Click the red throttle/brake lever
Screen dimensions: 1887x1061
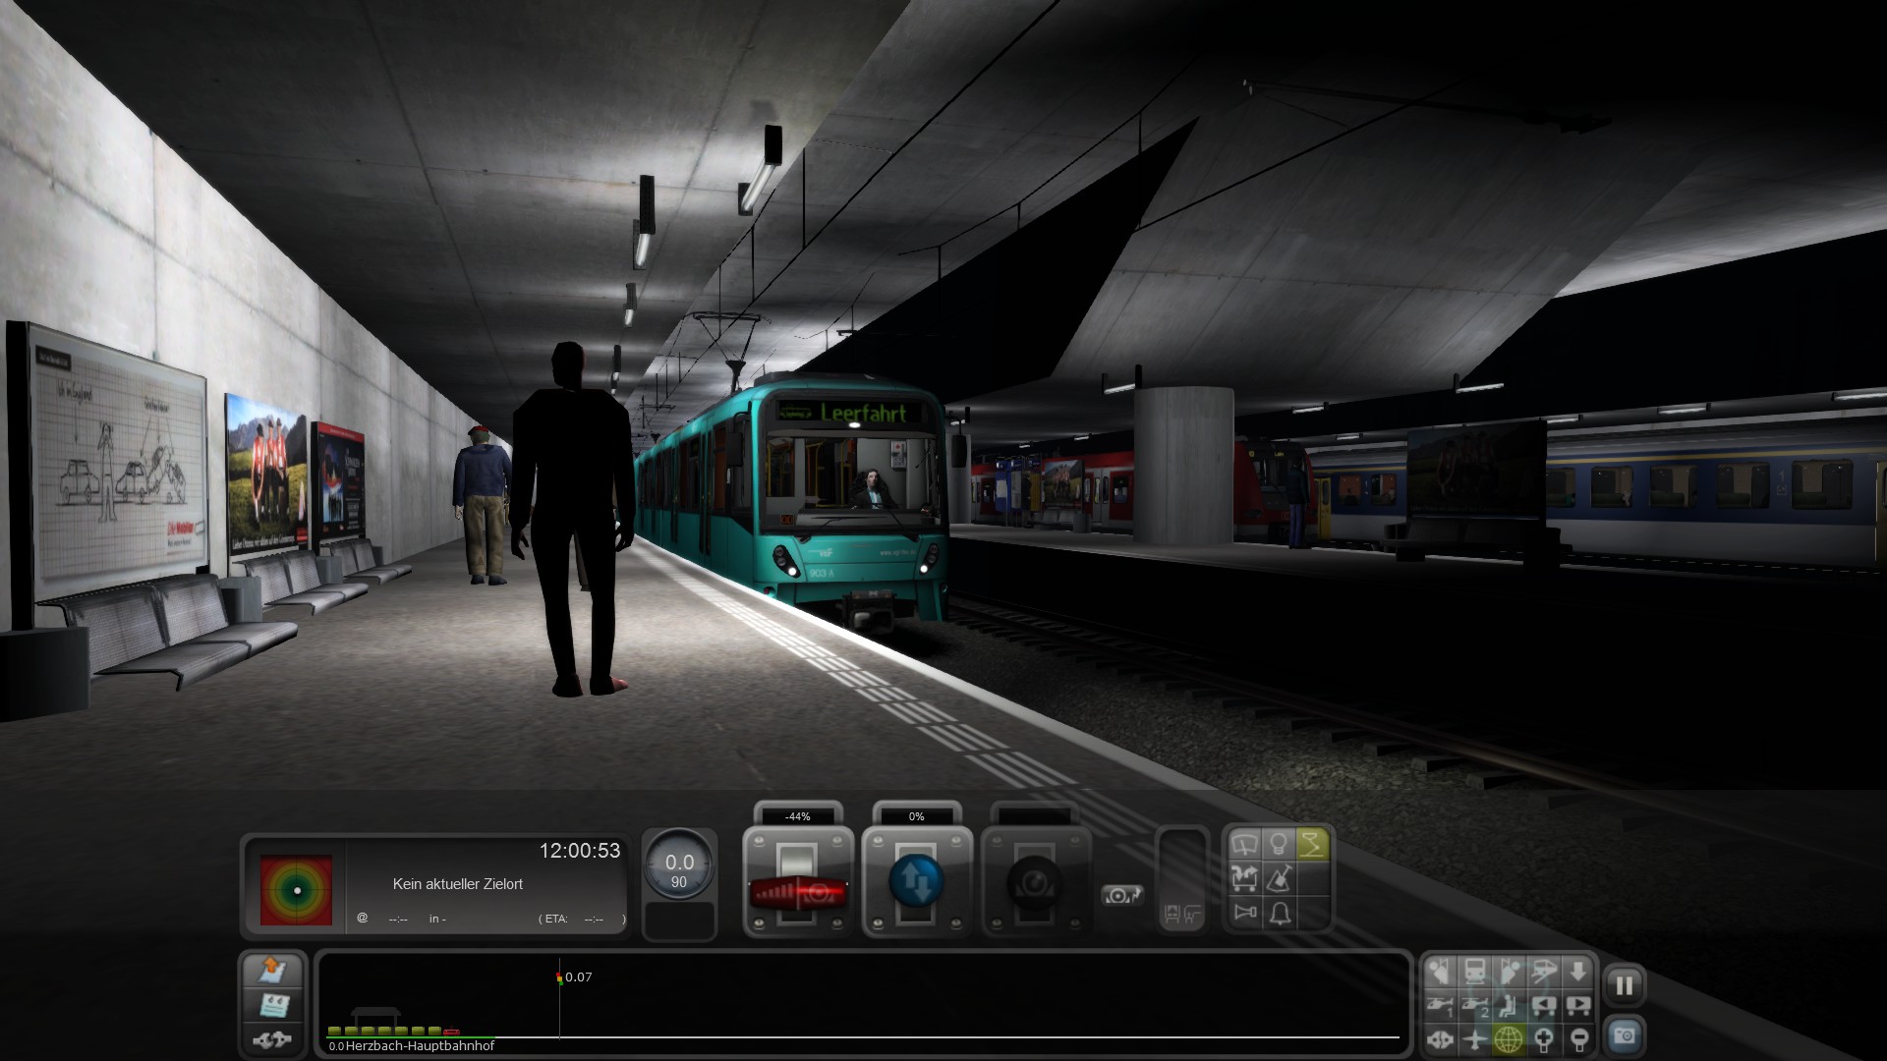pos(798,893)
